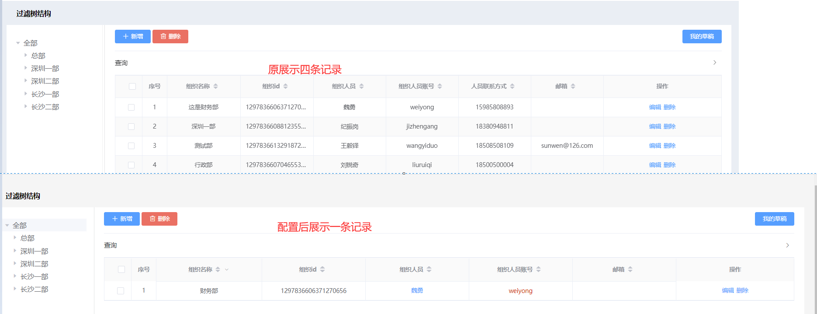
Task: Expand the 查询 panel in top section
Action: [715, 63]
